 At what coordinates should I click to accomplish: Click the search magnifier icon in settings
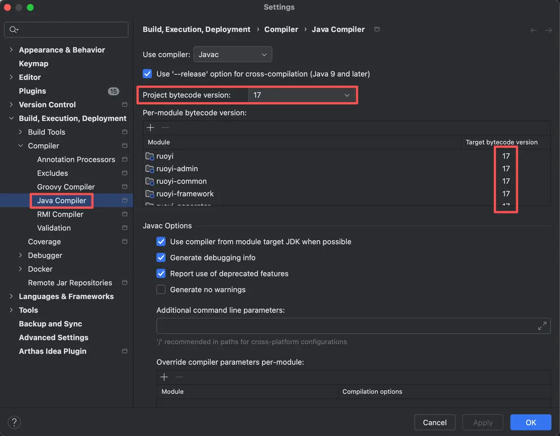pos(13,30)
